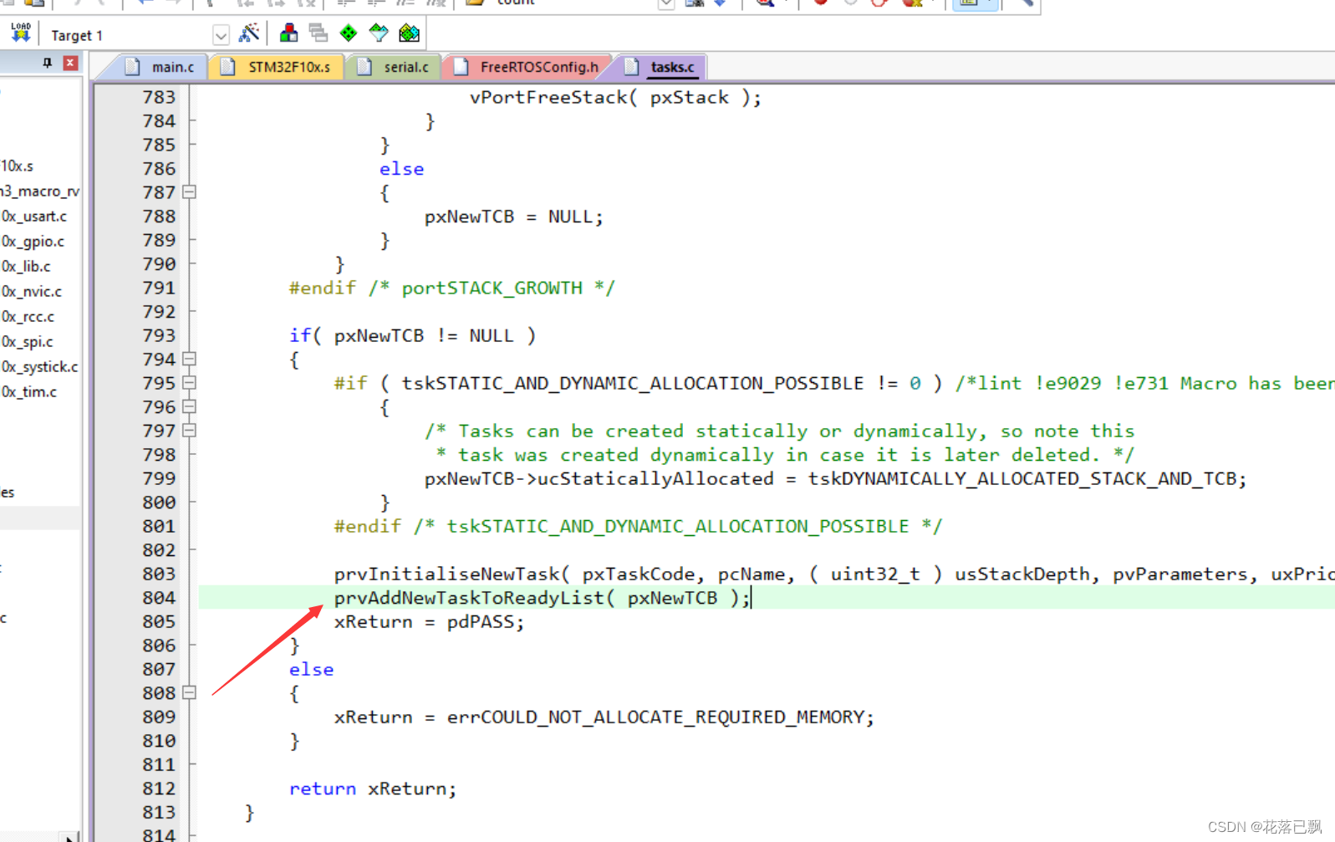1335x842 pixels.
Task: Collapse the comment block at line 797
Action: click(x=190, y=431)
